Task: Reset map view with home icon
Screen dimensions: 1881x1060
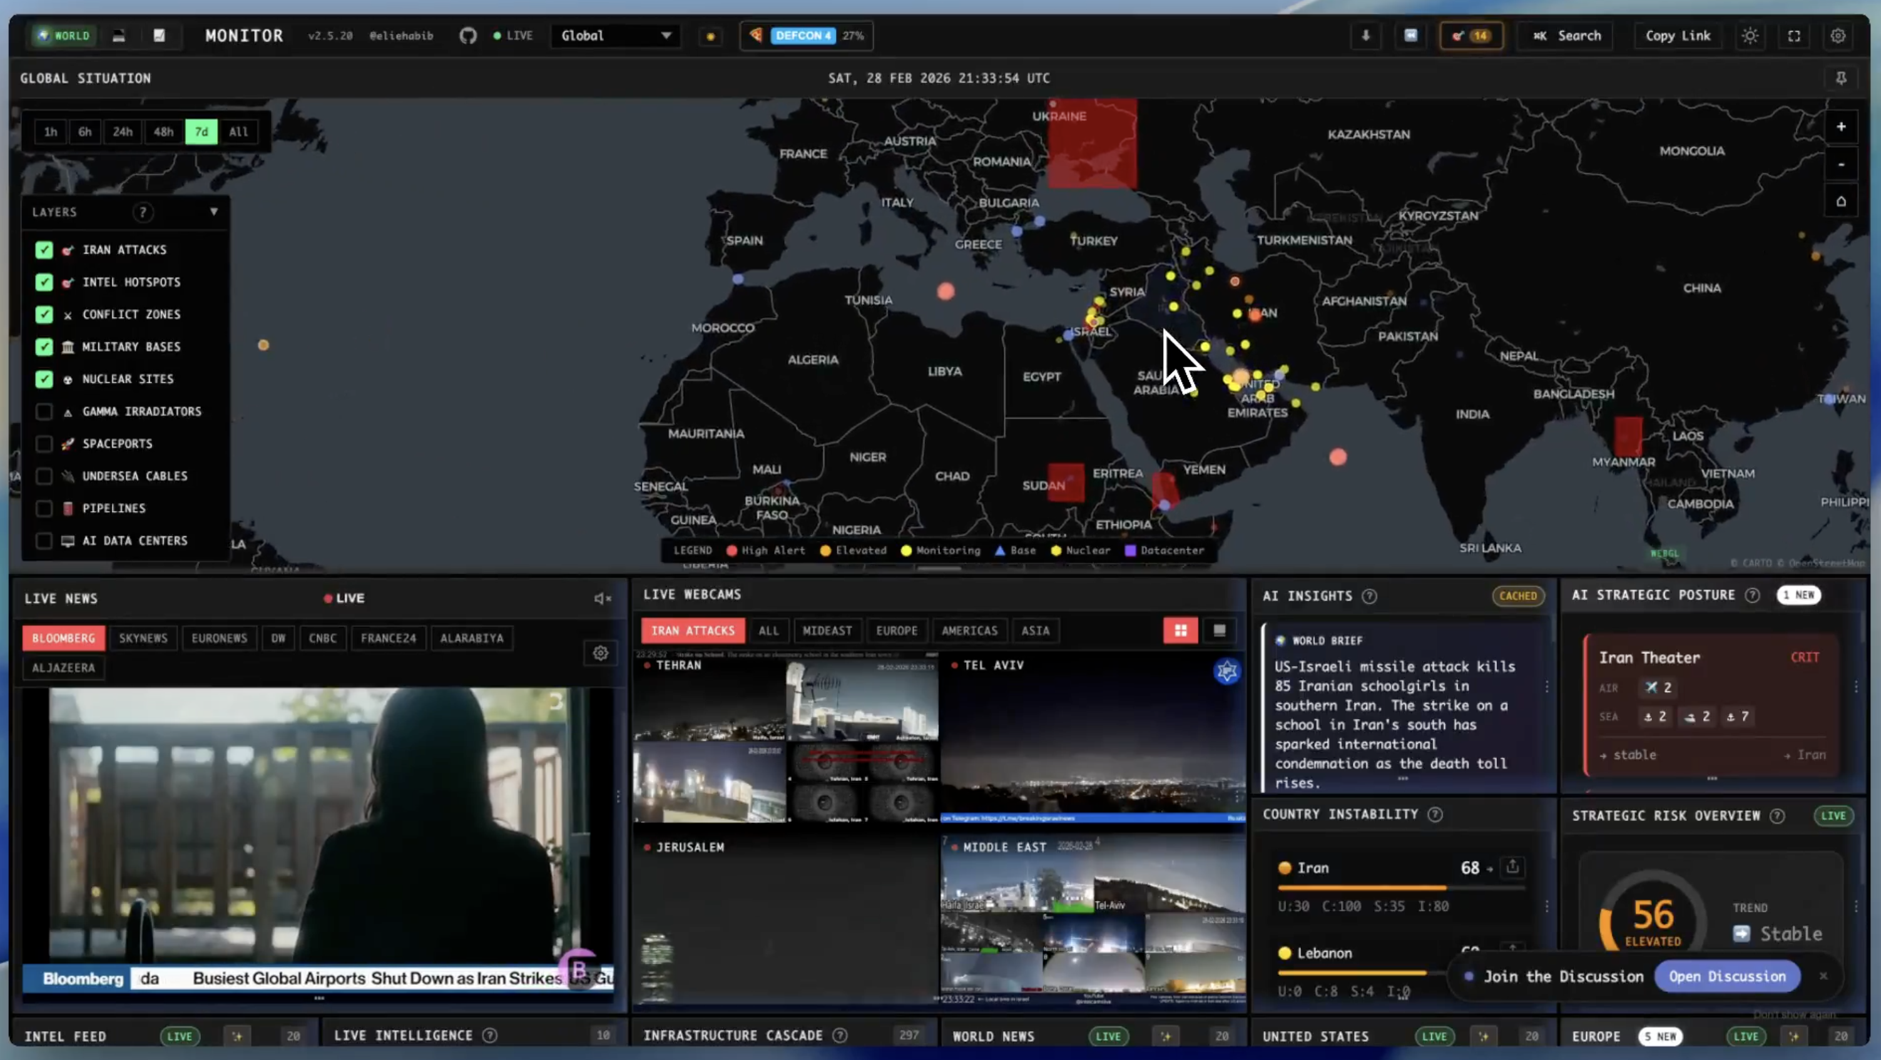Action: click(x=1841, y=201)
